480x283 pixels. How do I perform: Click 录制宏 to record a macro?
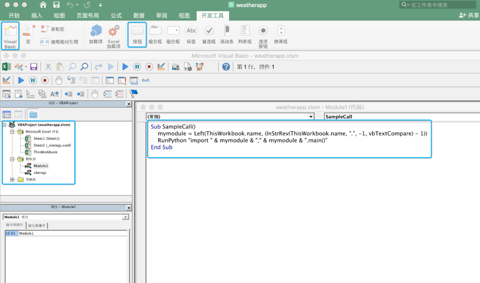point(52,29)
